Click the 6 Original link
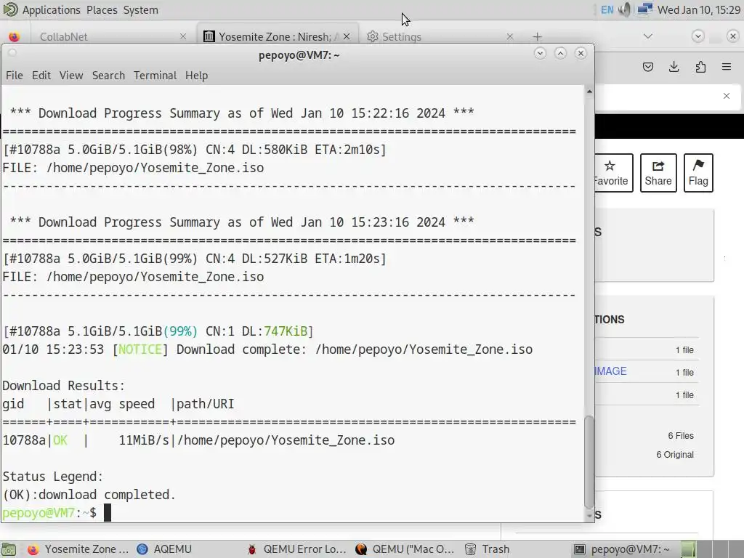The height and width of the screenshot is (558, 744). click(675, 455)
